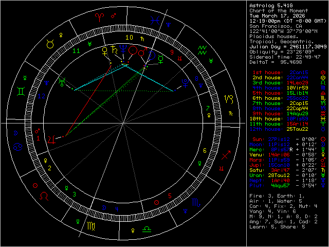Screen dimensions: 329x247
Task: Click the 'DeltaT = 95.4698' line
Action: (x=276, y=62)
